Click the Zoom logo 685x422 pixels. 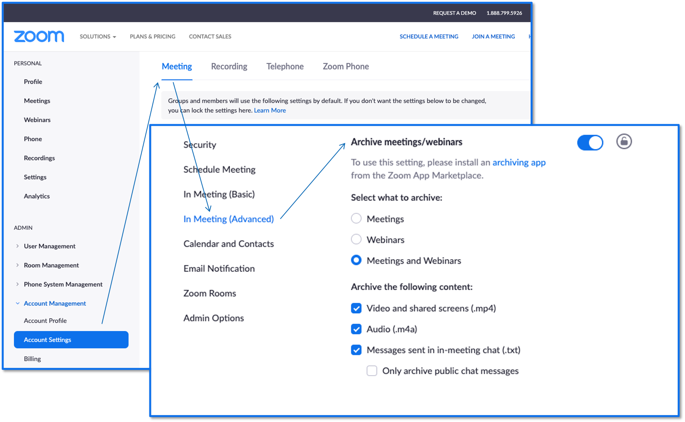click(x=39, y=36)
